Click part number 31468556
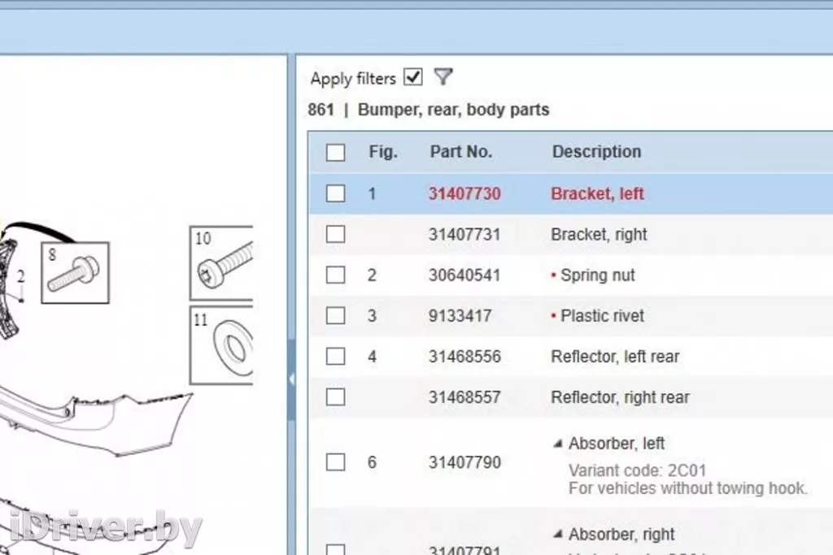Viewport: 833px width, 555px height. 464,357
